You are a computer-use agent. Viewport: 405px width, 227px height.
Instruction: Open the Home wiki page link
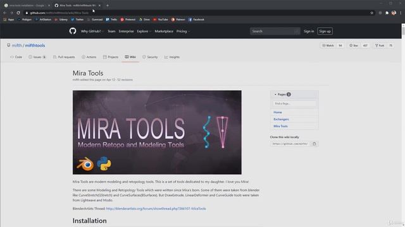tap(278, 112)
